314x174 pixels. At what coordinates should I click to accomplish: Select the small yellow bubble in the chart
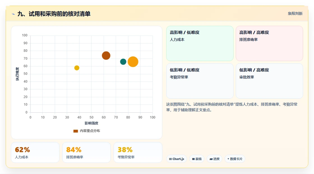77,68
